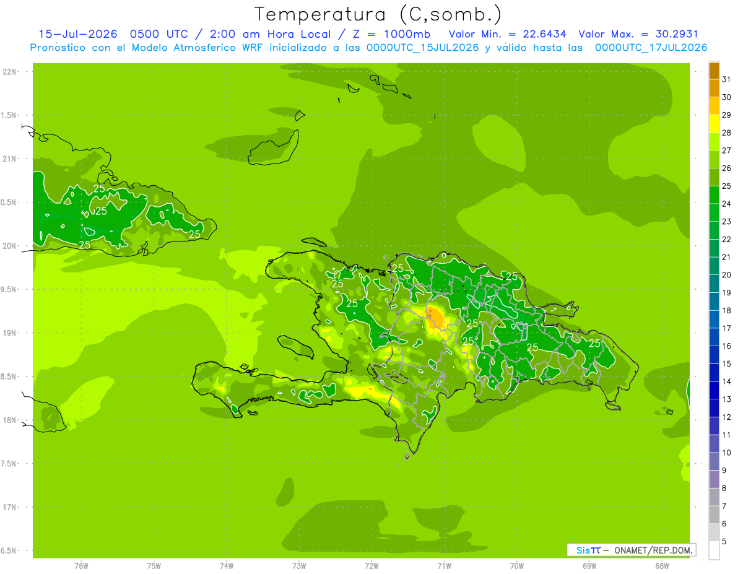This screenshot has width=743, height=574.
Task: Click the title 'Temperatura (C,somb.)'
Action: coord(378,14)
